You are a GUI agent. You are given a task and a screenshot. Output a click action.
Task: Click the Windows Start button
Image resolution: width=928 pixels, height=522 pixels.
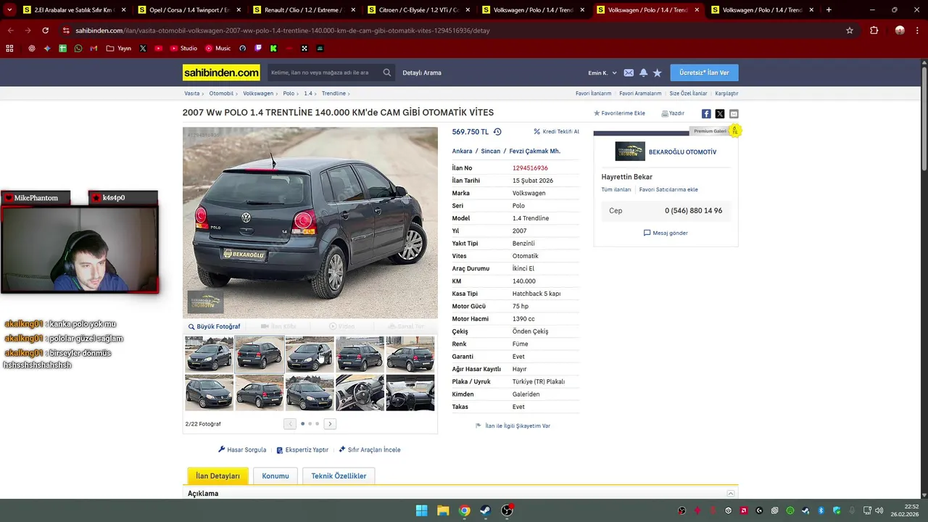pos(421,510)
